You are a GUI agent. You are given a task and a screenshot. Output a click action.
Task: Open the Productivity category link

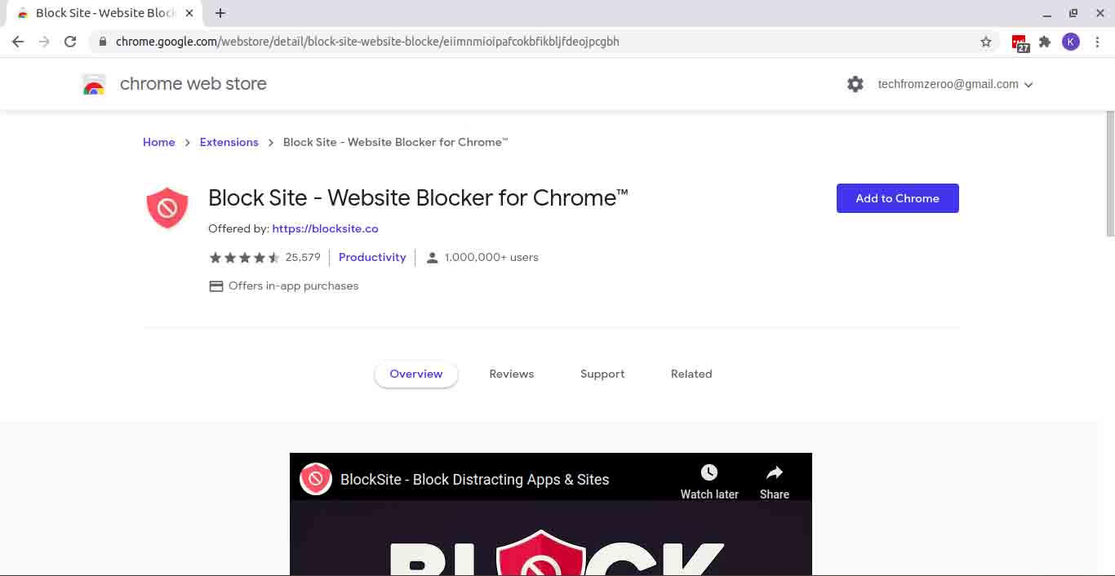[372, 257]
